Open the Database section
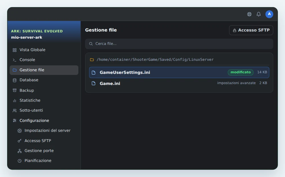This screenshot has width=285, height=177. [44, 80]
